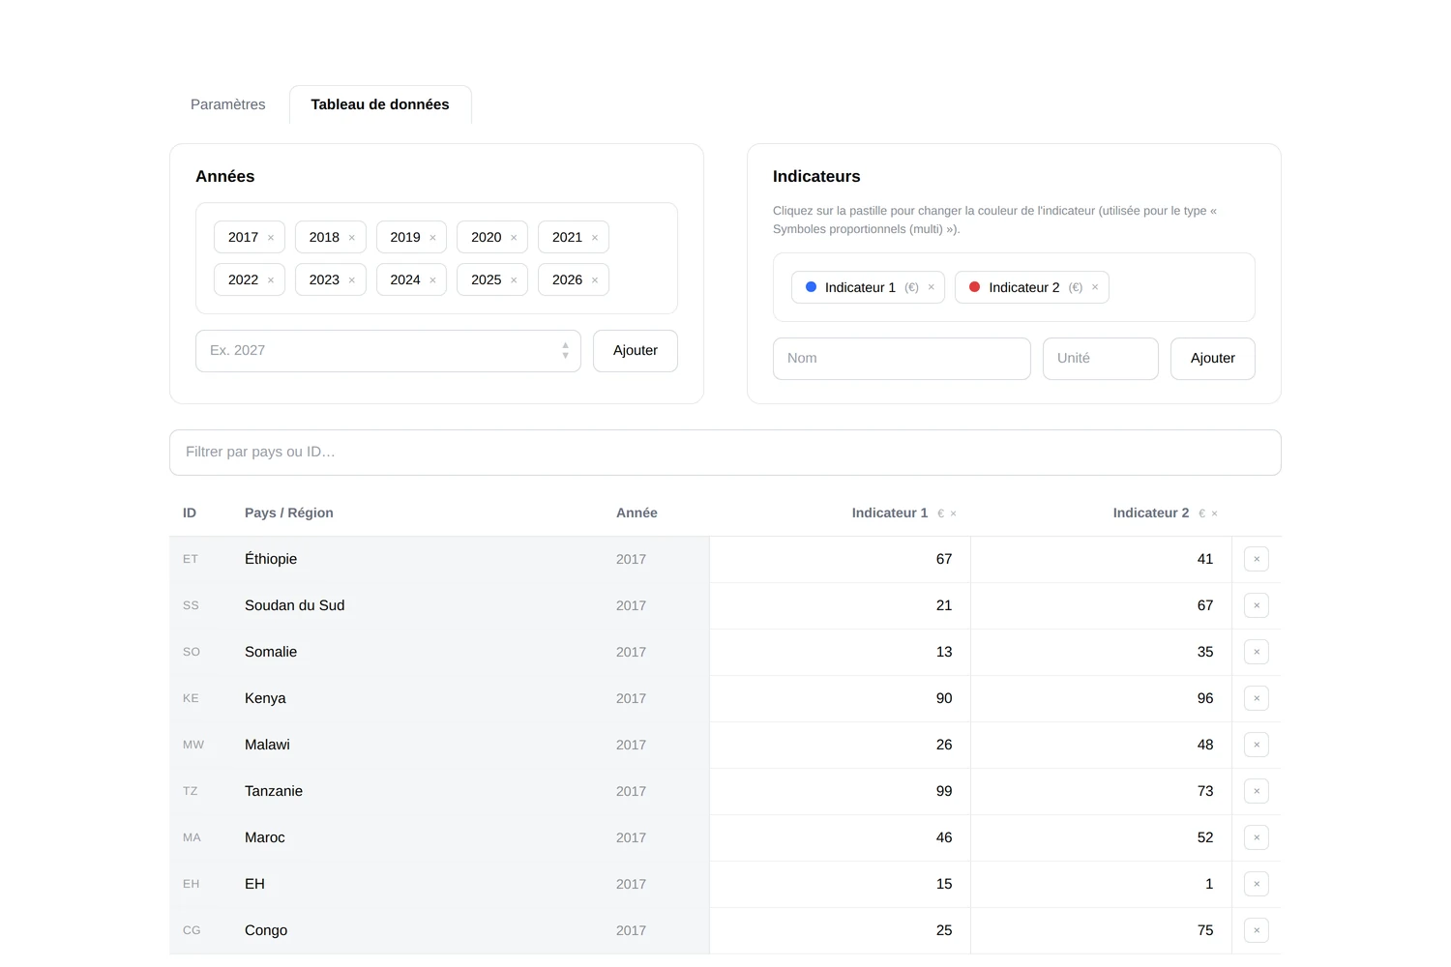The image size is (1451, 967).
Task: Remove the 2022 year chip
Action: 271,280
